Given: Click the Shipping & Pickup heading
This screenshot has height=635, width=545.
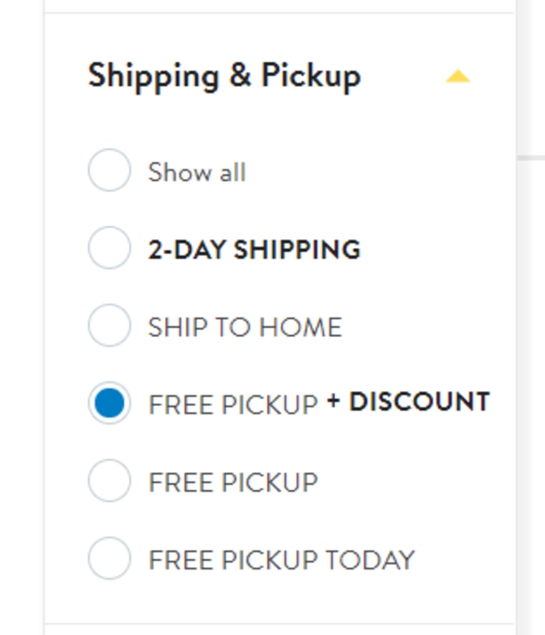Looking at the screenshot, I should pos(224,76).
